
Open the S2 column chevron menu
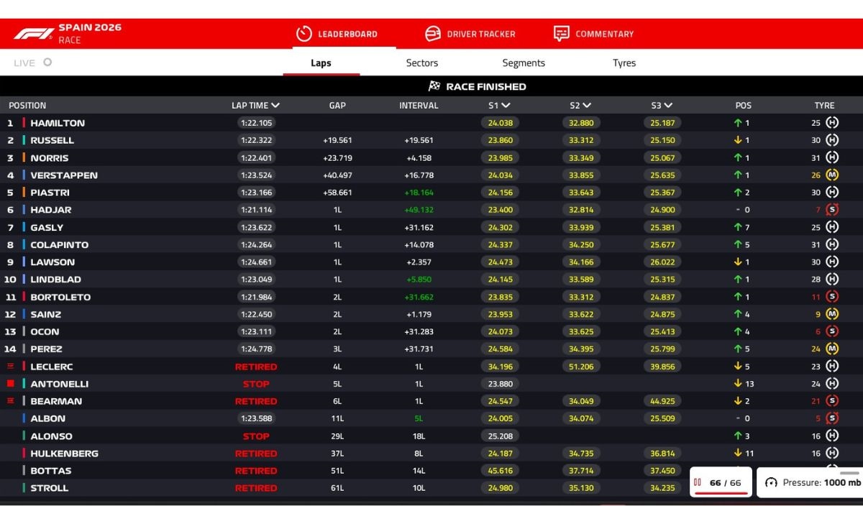(587, 106)
